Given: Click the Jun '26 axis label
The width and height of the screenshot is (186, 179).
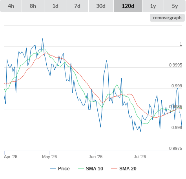Looking at the screenshot, I should [95, 157].
